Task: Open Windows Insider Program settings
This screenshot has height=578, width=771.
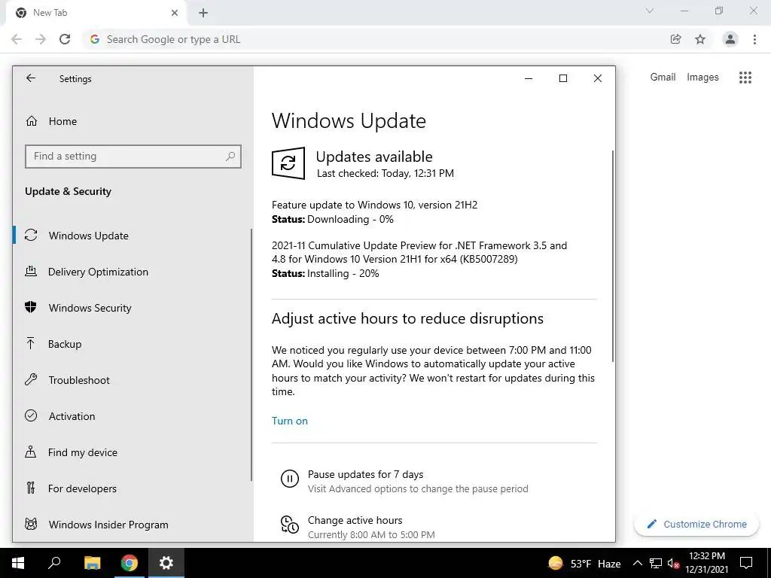Action: click(x=108, y=525)
